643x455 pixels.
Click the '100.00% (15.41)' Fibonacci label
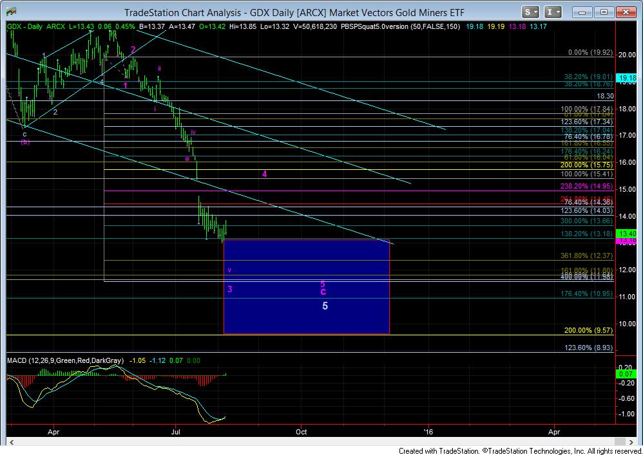tap(587, 174)
